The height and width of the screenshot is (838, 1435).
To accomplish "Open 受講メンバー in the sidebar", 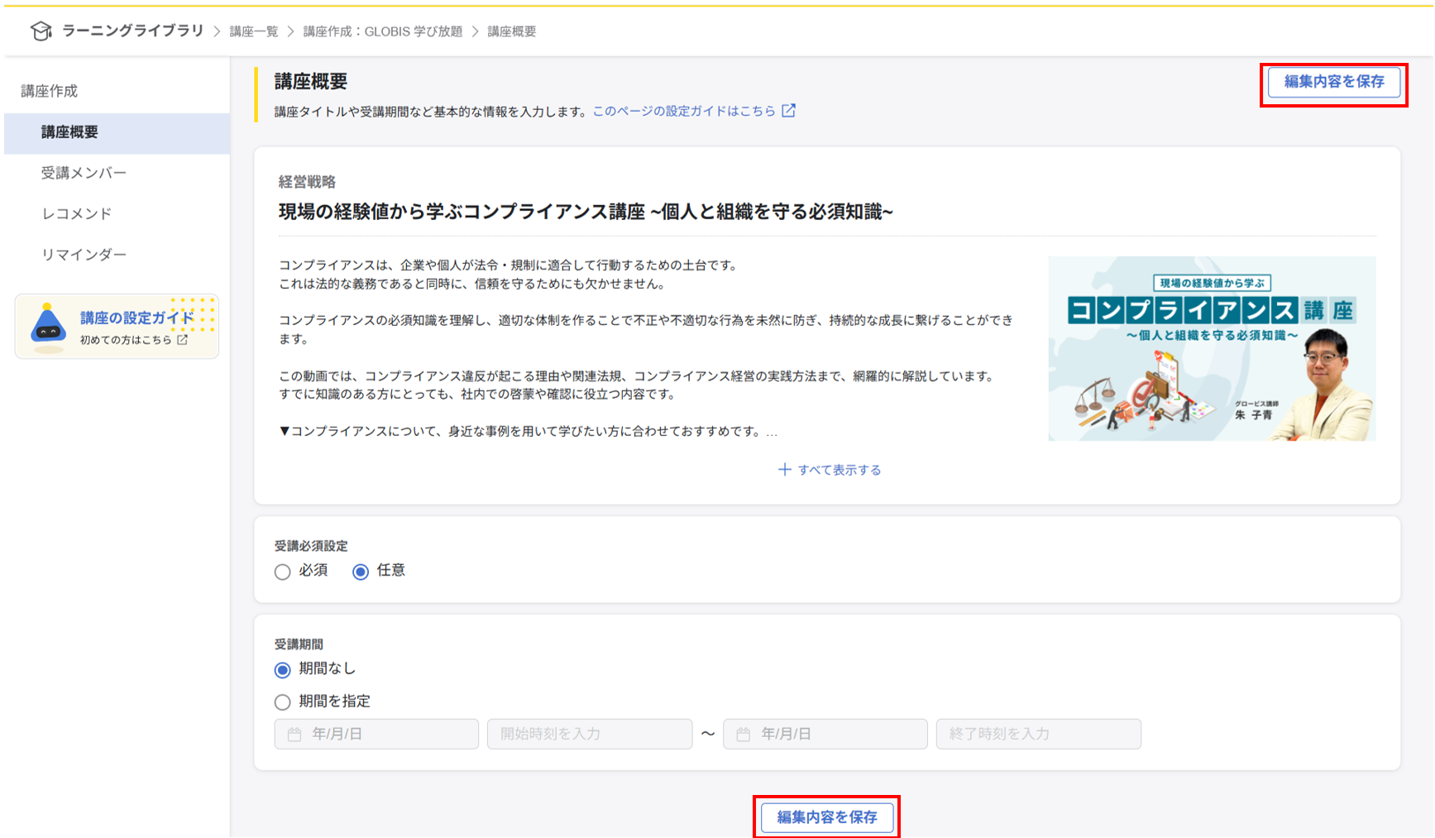I will tap(84, 173).
